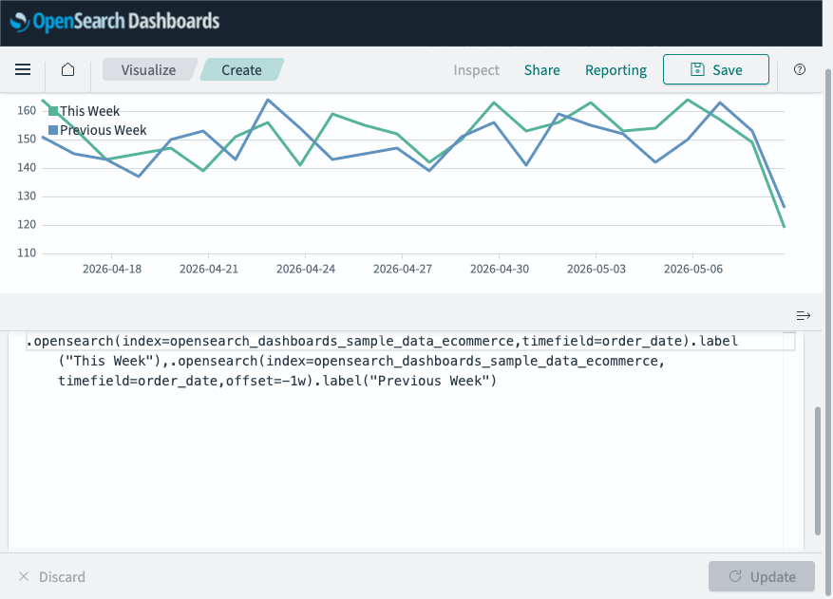Open the Share menu
The height and width of the screenshot is (599, 833).
pyautogui.click(x=541, y=70)
